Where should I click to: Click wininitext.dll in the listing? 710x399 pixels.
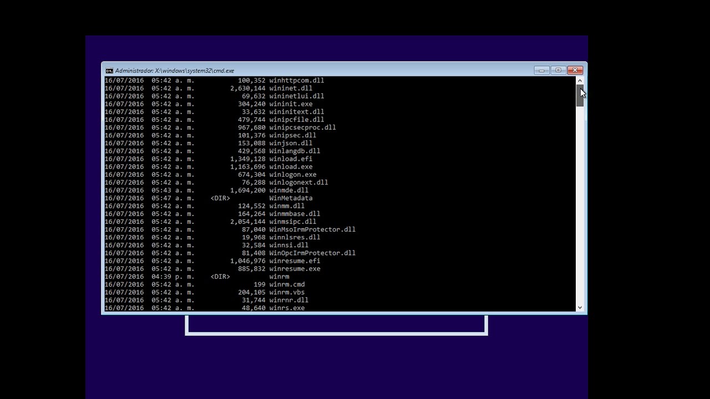[x=297, y=111]
